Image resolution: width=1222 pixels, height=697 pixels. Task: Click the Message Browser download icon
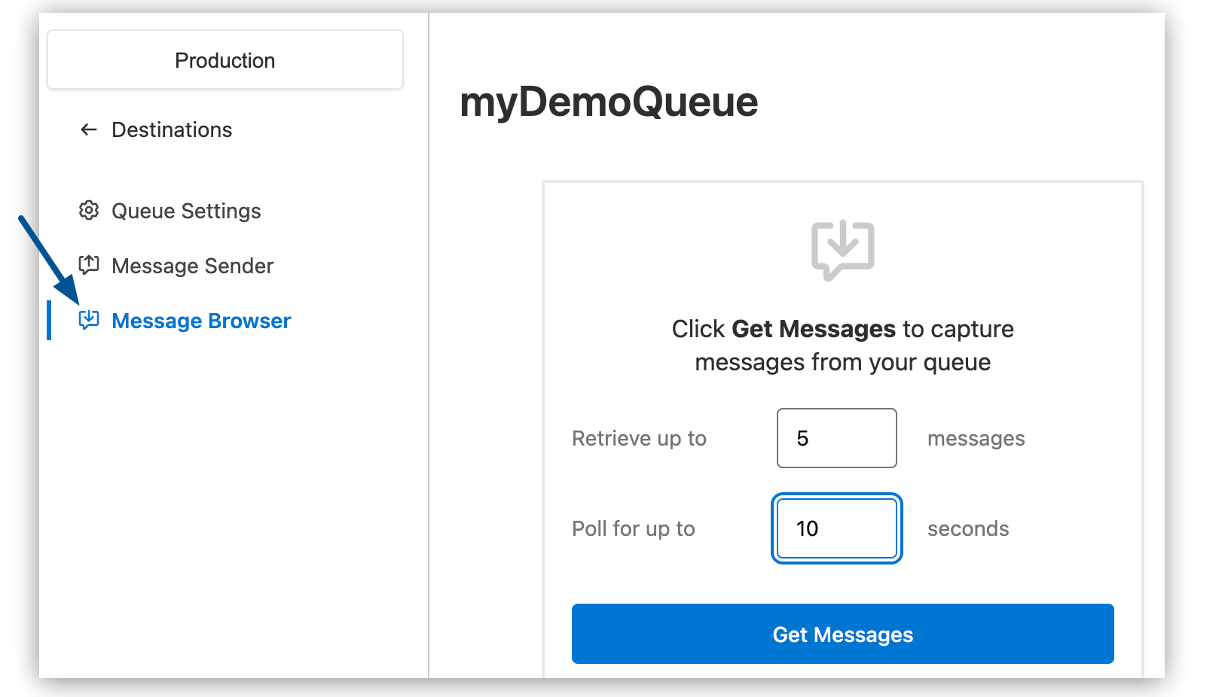pyautogui.click(x=89, y=320)
